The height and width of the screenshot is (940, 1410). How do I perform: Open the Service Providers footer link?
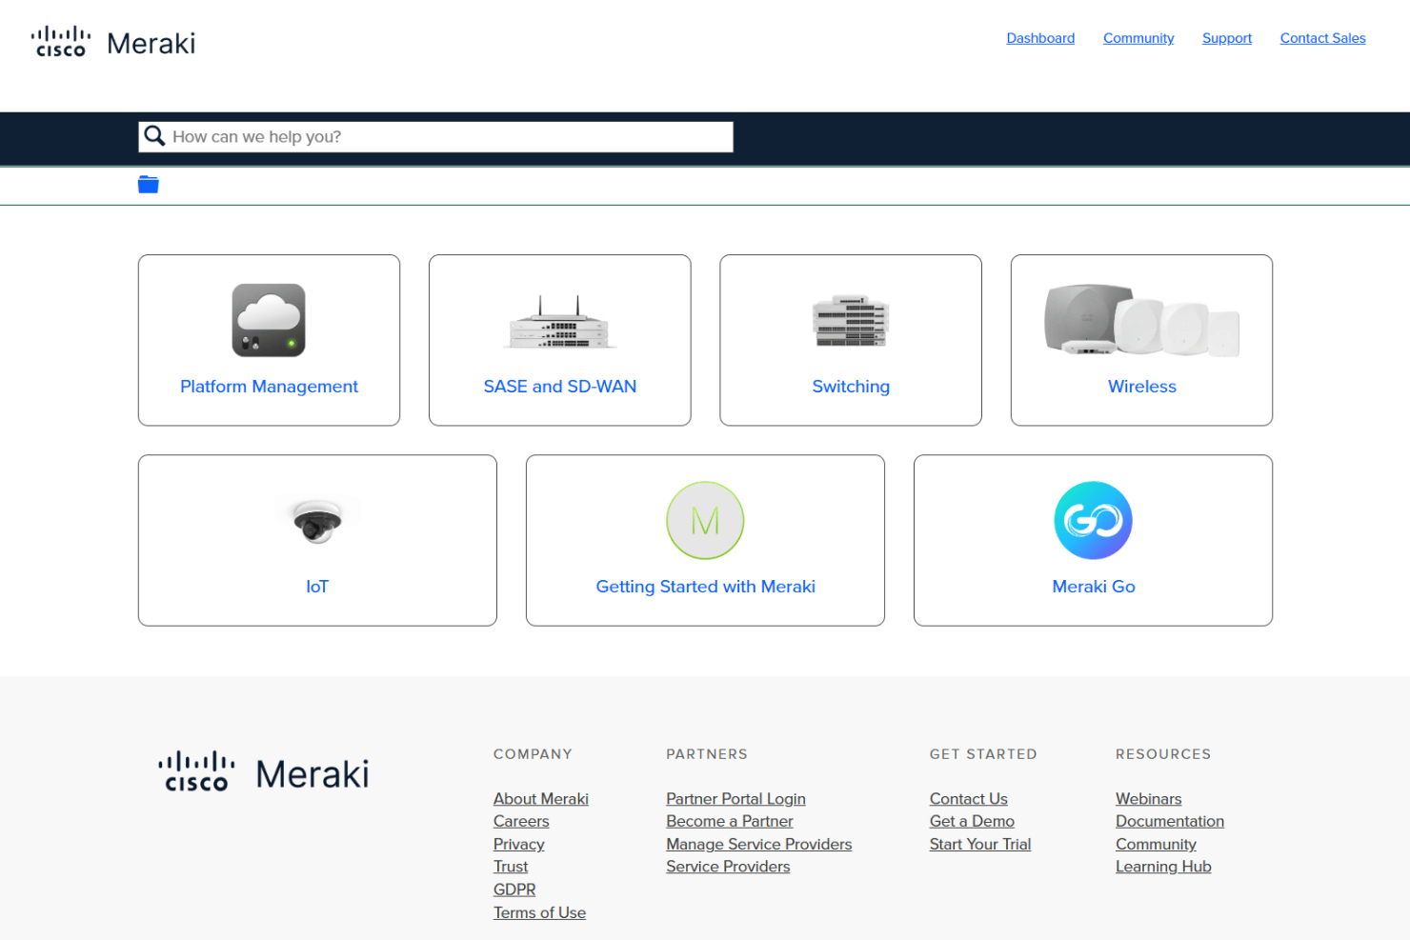pos(728,867)
